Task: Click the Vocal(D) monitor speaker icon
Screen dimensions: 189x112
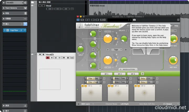Action: [52, 57]
